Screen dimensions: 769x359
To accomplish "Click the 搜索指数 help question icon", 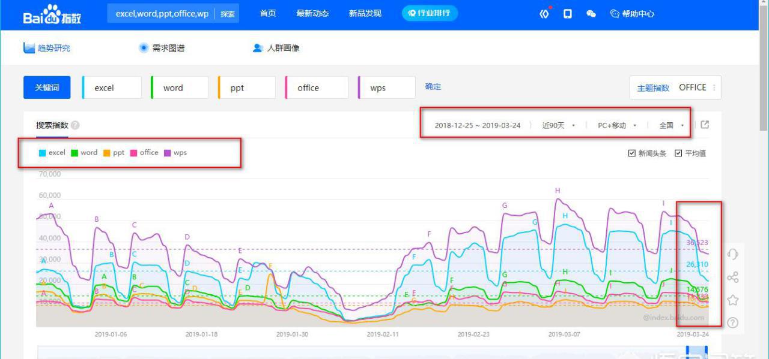I will click(x=75, y=125).
